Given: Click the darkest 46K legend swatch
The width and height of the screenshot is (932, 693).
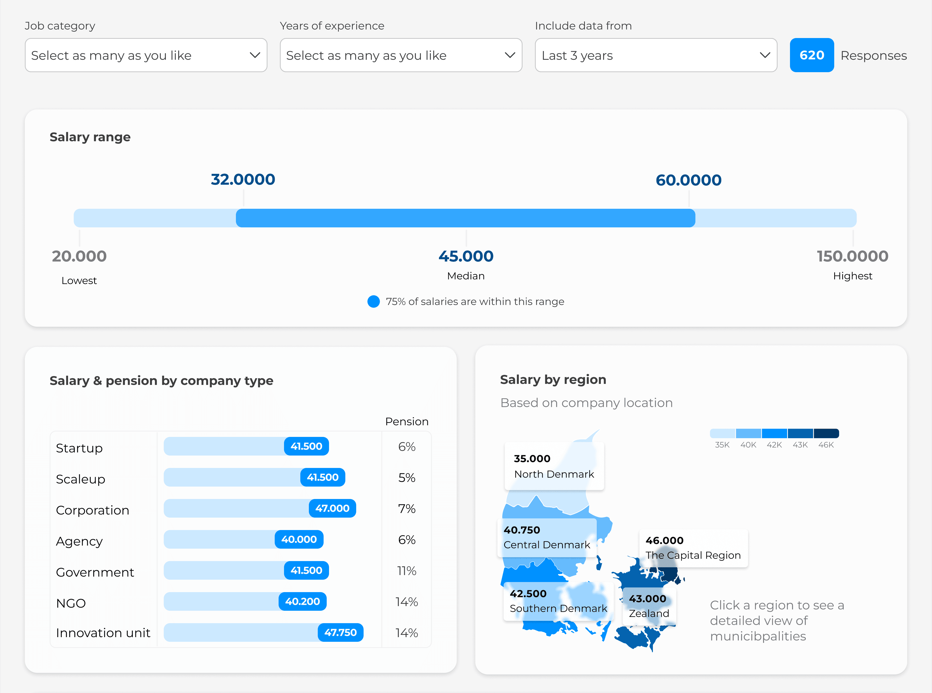Looking at the screenshot, I should click(x=826, y=433).
